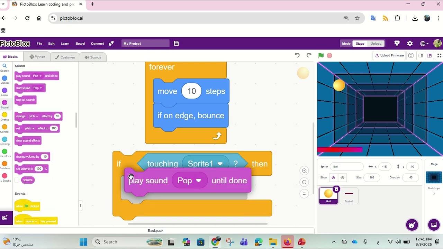This screenshot has width=443, height=249.
Task: Open the Connect menu
Action: 97,44
